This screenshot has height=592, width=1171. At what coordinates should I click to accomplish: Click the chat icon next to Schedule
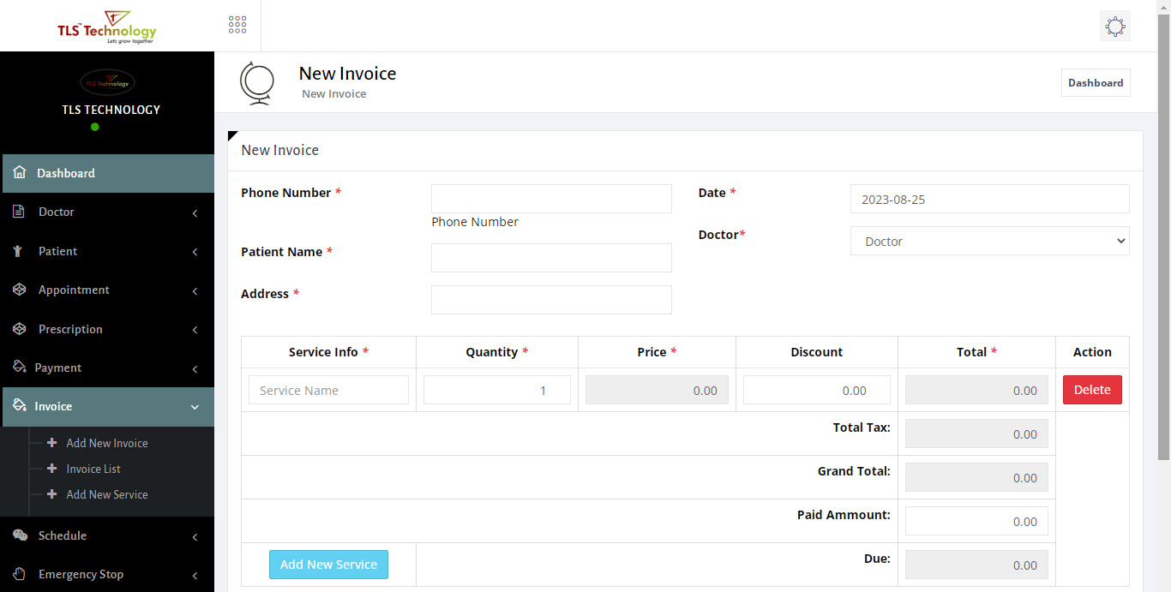(x=20, y=535)
